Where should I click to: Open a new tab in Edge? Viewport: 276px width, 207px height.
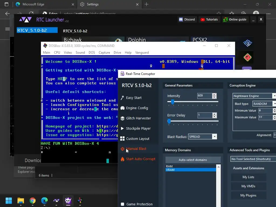pos(146,4)
